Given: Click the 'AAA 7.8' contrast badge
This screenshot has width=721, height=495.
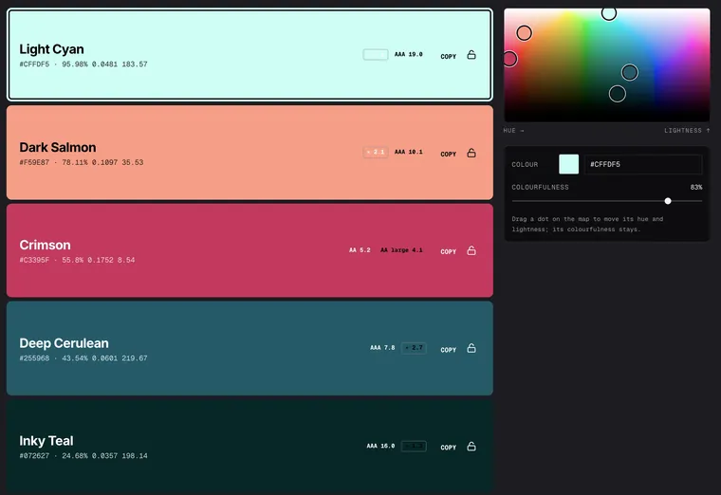Looking at the screenshot, I should click(382, 347).
